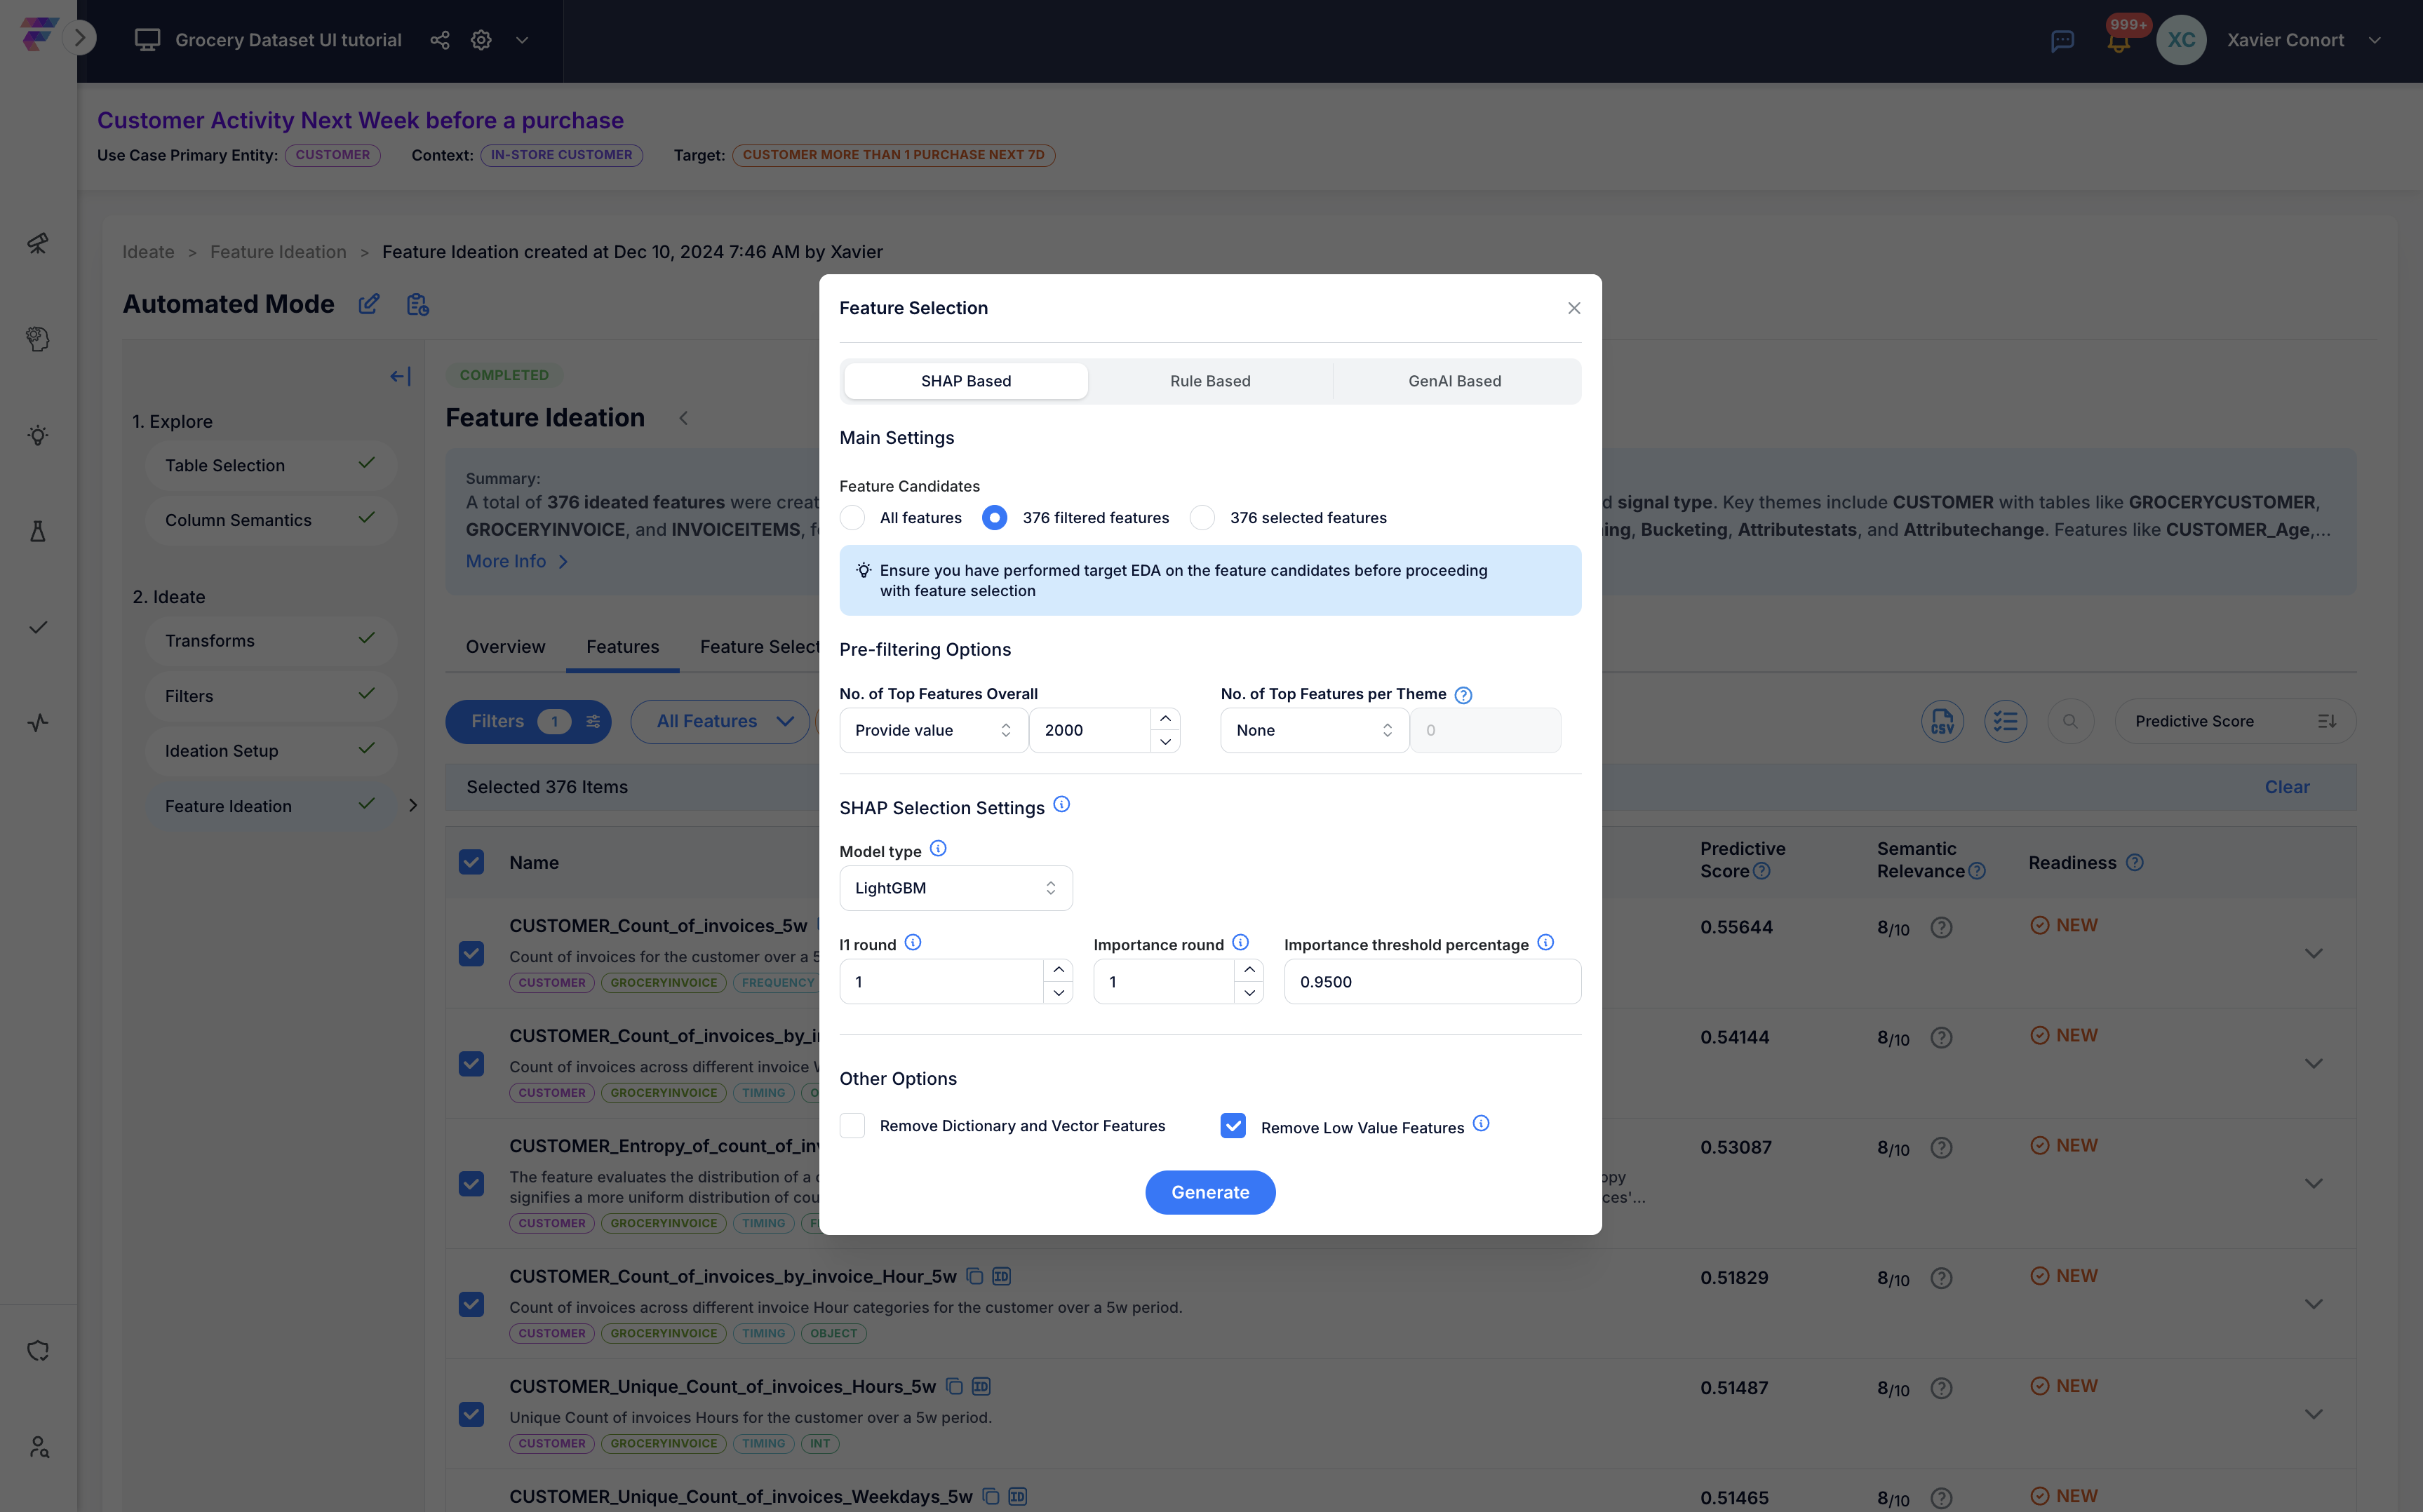Open the user admin icon in sidebar
The height and width of the screenshot is (1512, 2423).
tap(38, 1447)
